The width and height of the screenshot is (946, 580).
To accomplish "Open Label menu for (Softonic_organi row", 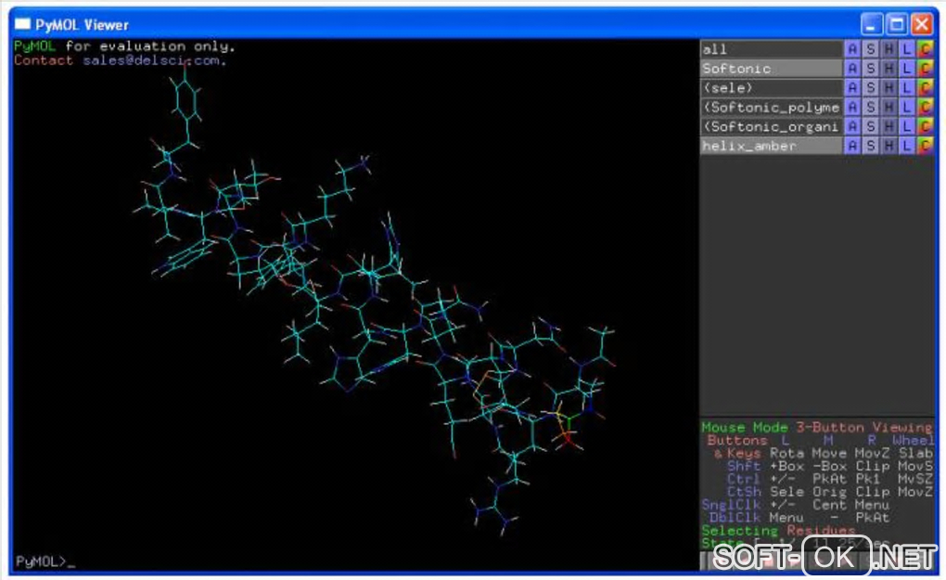I will tap(906, 126).
